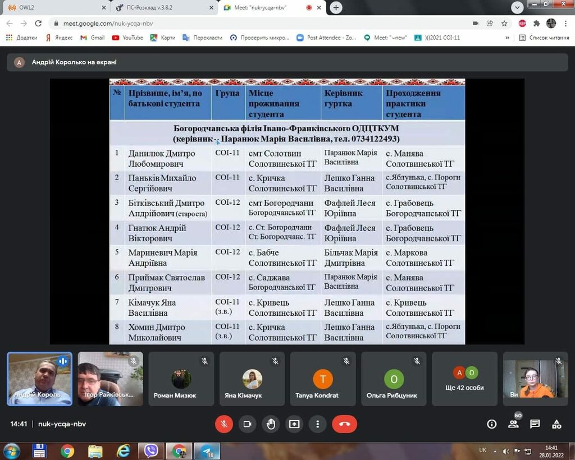This screenshot has width=575, height=460.
Task: Reload the Meet page
Action: tap(38, 24)
